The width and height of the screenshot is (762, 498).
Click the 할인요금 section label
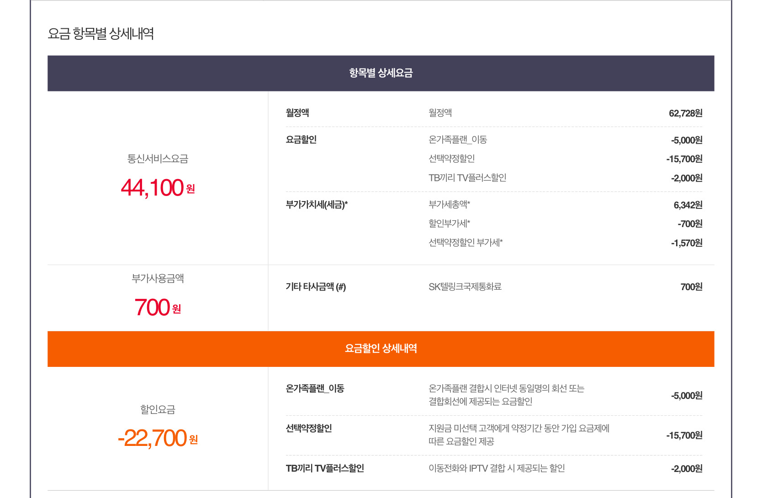pos(158,410)
